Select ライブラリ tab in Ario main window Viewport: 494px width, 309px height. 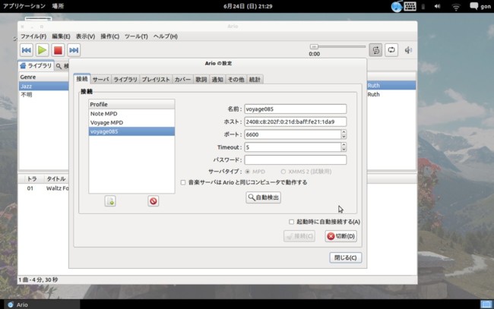(36, 66)
